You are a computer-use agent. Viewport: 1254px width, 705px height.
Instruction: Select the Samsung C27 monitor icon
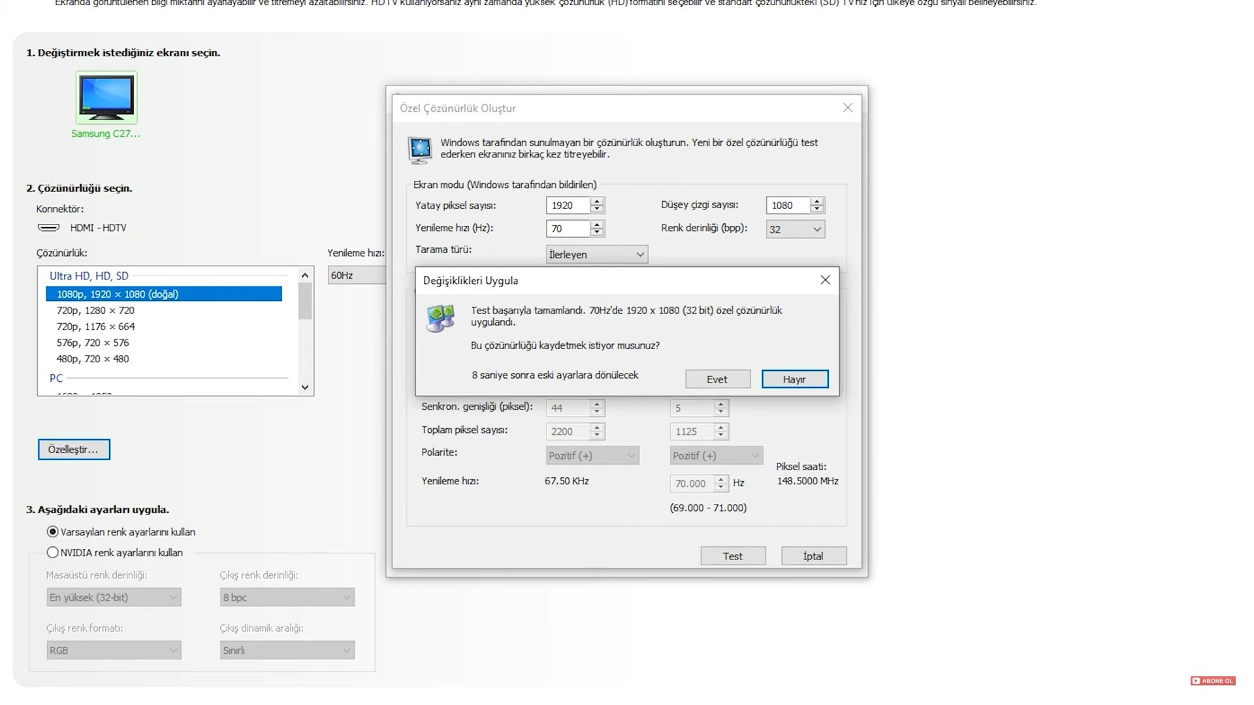click(x=106, y=98)
